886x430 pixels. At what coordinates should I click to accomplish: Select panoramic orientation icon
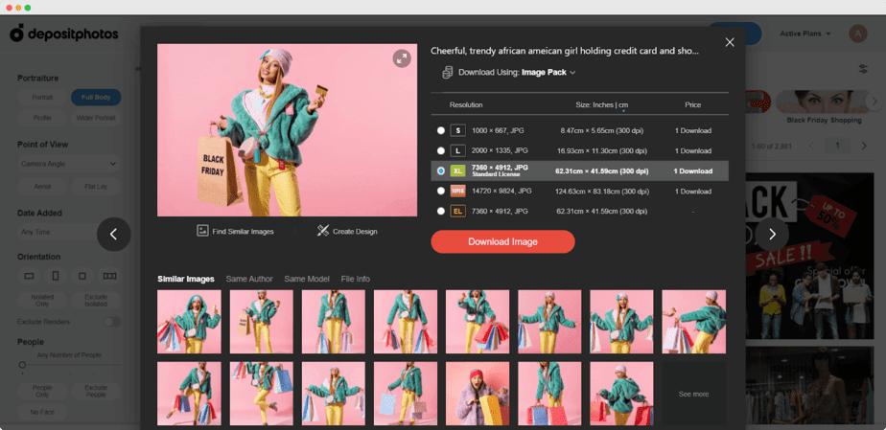click(109, 276)
